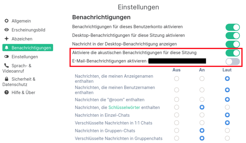Click the phone icon for Sprach- & Videoanruf

pyautogui.click(x=7, y=66)
